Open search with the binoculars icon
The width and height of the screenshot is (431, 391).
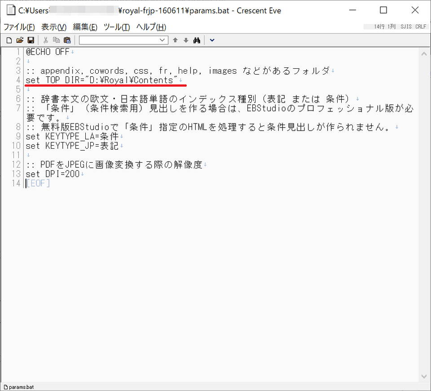point(197,40)
